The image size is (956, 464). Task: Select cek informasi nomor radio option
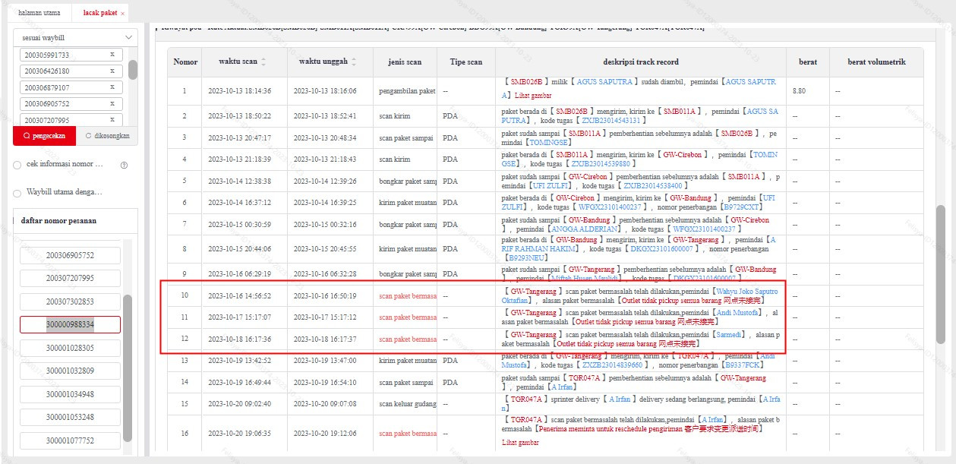click(17, 165)
